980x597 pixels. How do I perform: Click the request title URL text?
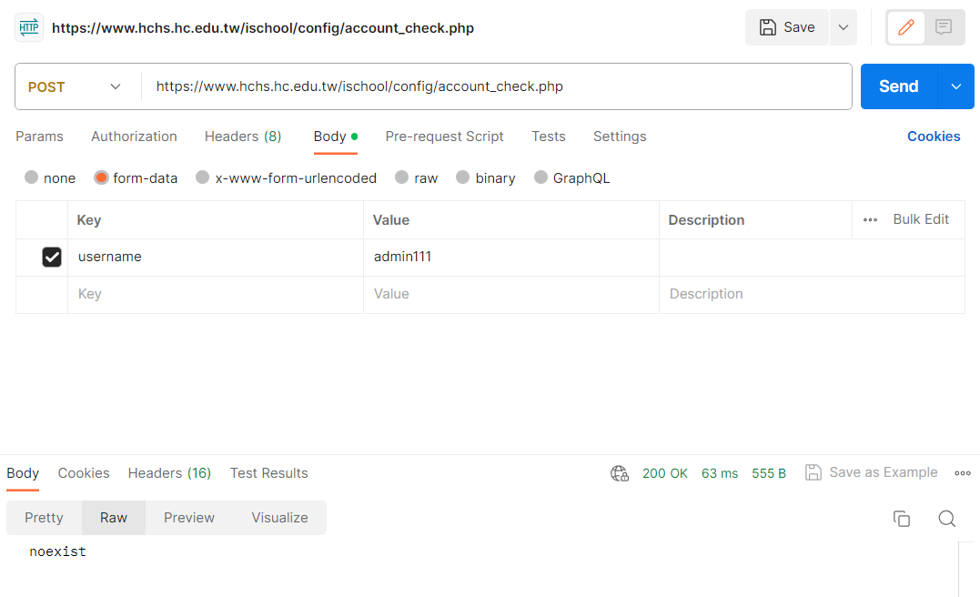262,28
